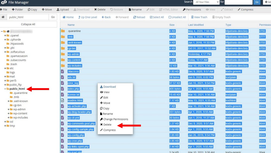Choose Delete from the context menu
This screenshot has height=153, width=271.
tap(107, 125)
